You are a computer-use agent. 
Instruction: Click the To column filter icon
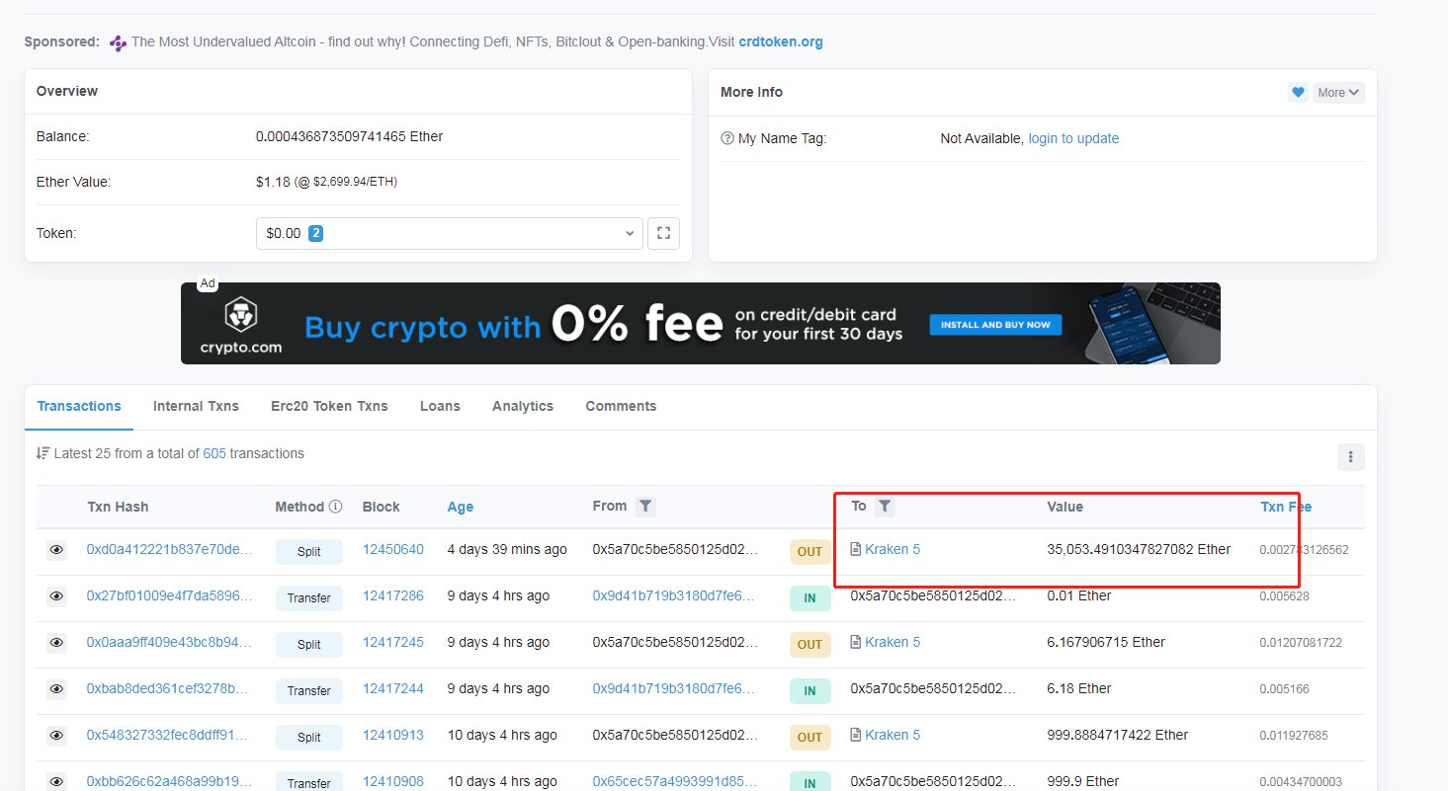(x=885, y=507)
